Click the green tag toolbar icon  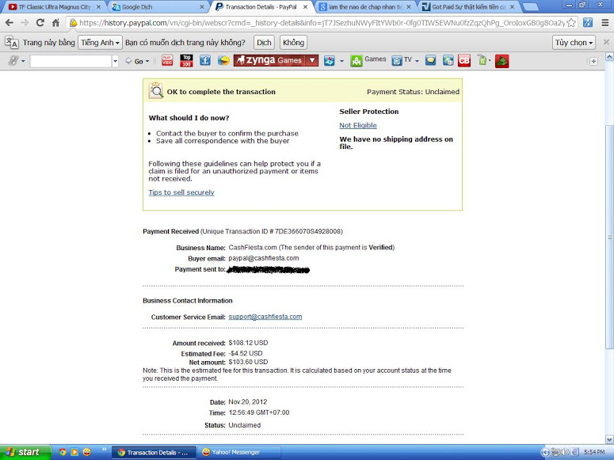[482, 61]
